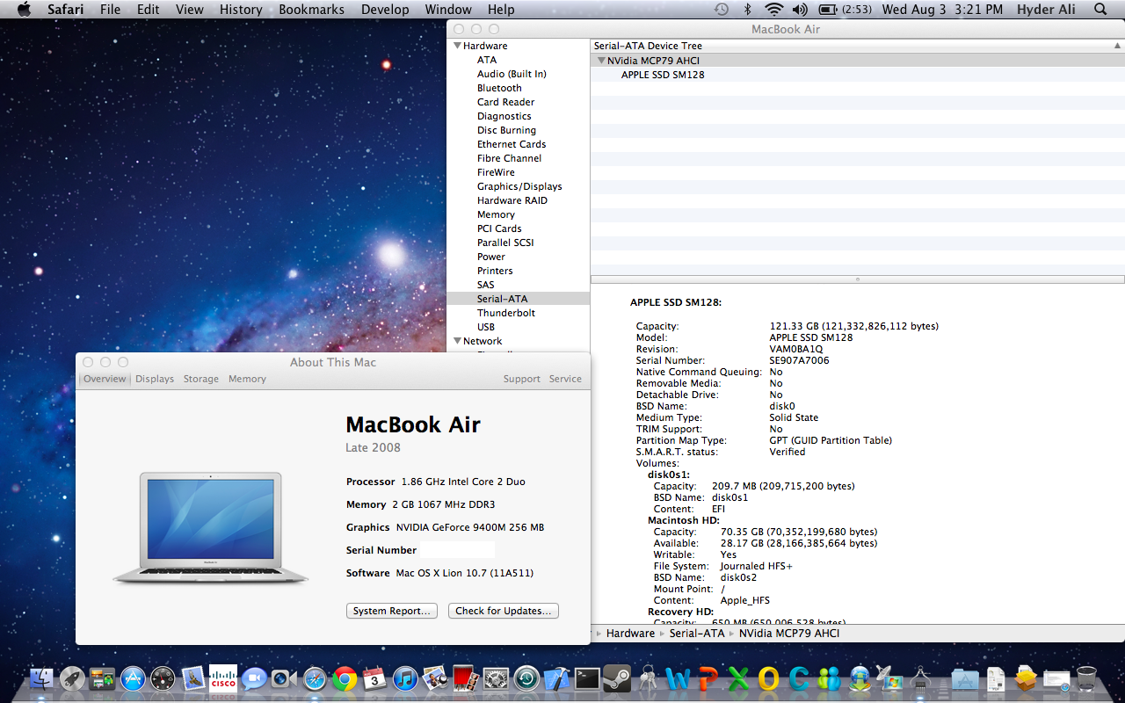This screenshot has height=703, width=1125.
Task: Open Terminal from the Dock
Action: [x=587, y=678]
